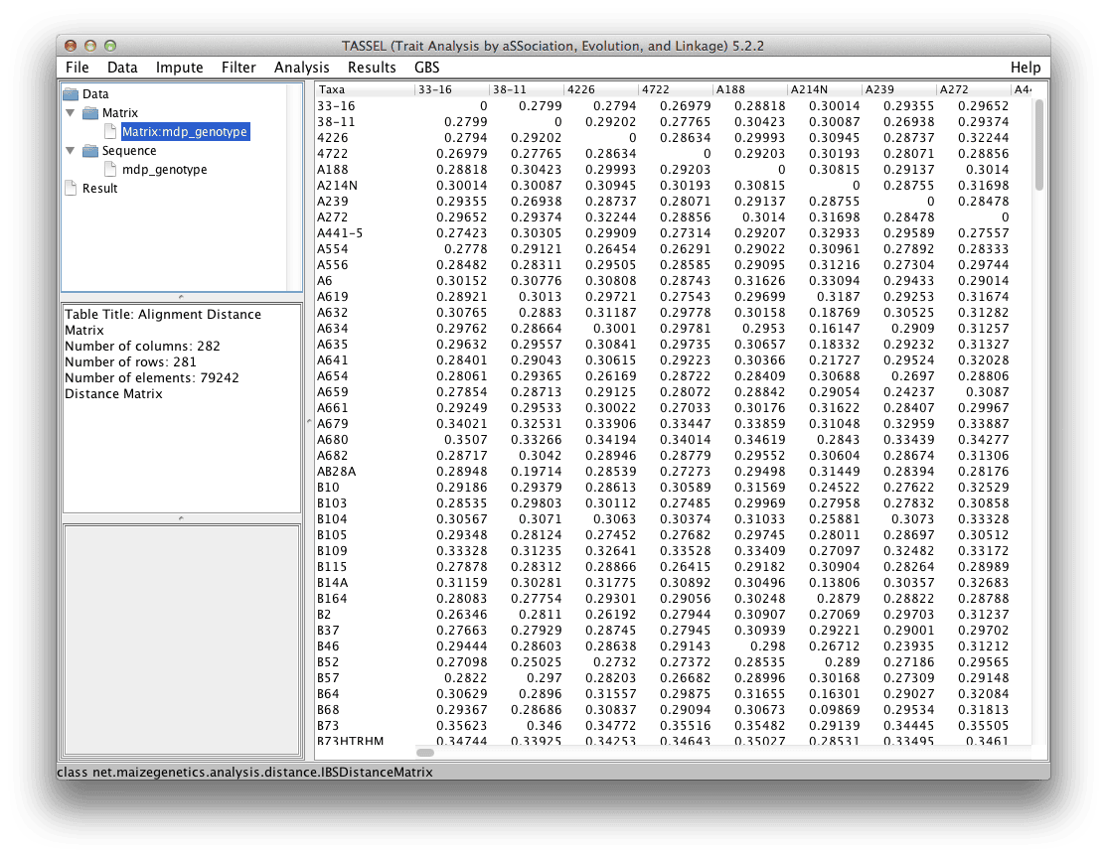
Task: Open the Help menu
Action: tap(1026, 68)
